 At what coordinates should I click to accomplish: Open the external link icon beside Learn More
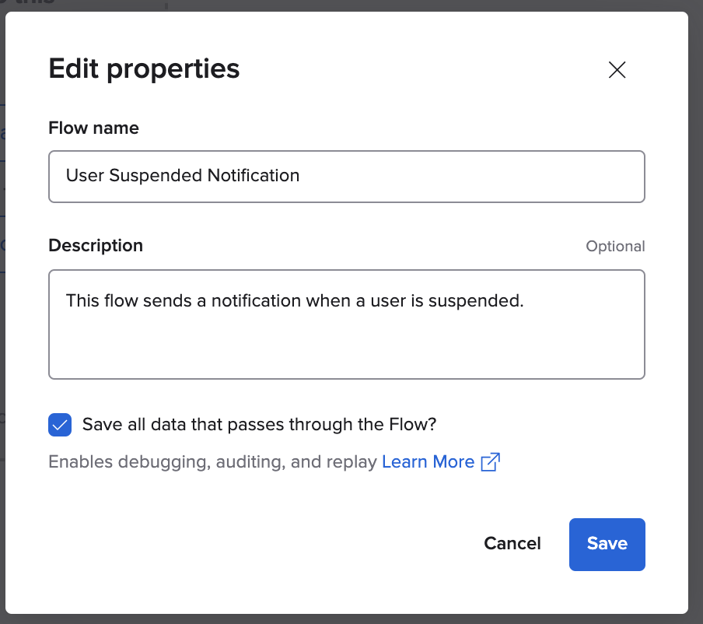coord(490,462)
